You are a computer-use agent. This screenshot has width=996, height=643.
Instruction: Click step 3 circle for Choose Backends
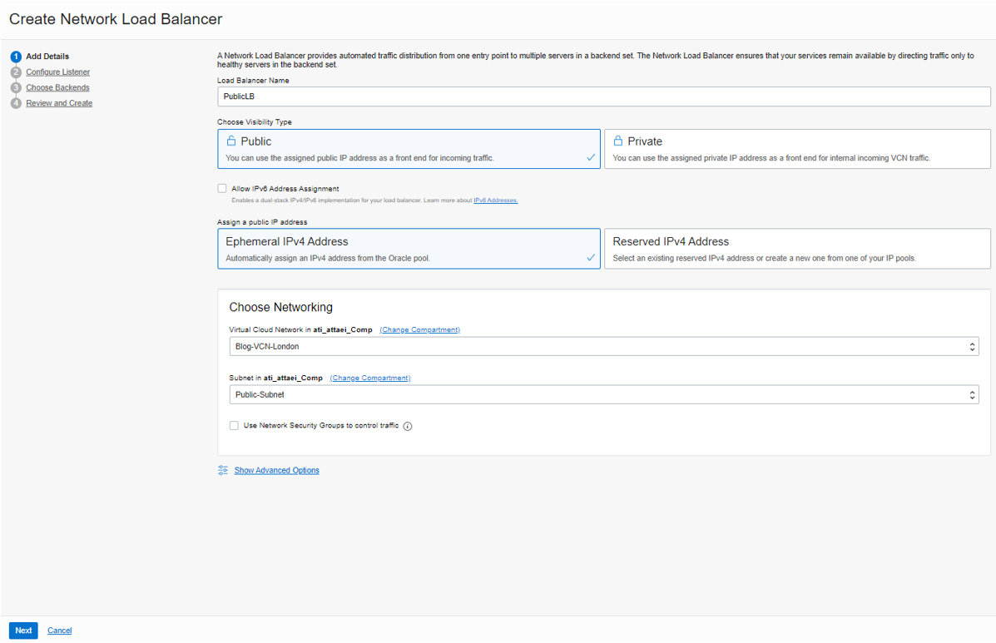pos(16,87)
